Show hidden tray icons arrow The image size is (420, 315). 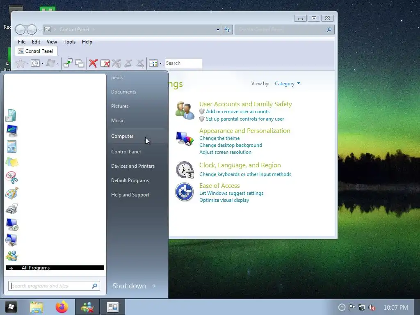tap(342, 307)
